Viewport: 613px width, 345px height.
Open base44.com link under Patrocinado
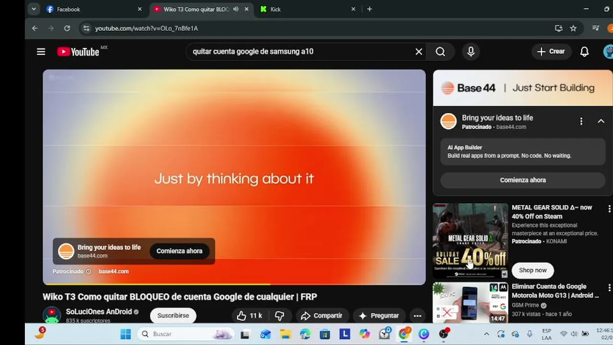click(x=114, y=271)
